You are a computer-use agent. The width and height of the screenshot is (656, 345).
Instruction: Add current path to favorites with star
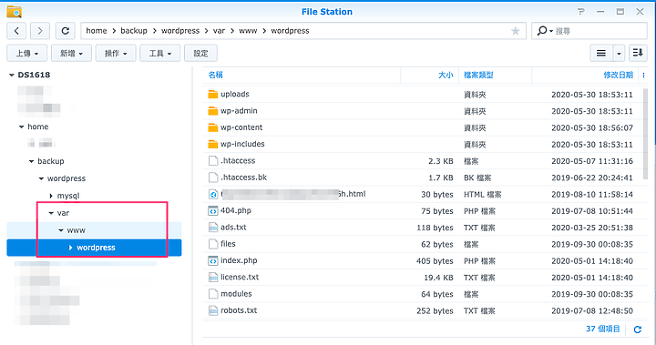point(516,31)
